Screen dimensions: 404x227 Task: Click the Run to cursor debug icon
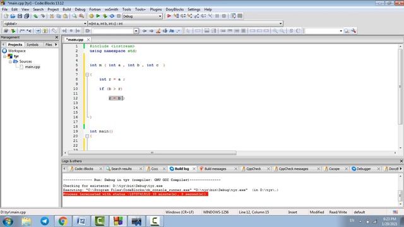176,16
